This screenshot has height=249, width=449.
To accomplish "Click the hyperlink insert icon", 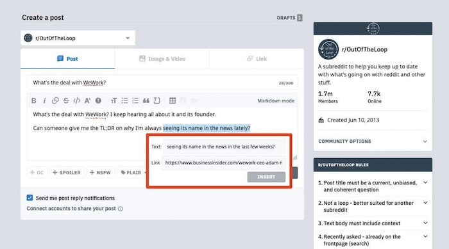I will 55,100.
